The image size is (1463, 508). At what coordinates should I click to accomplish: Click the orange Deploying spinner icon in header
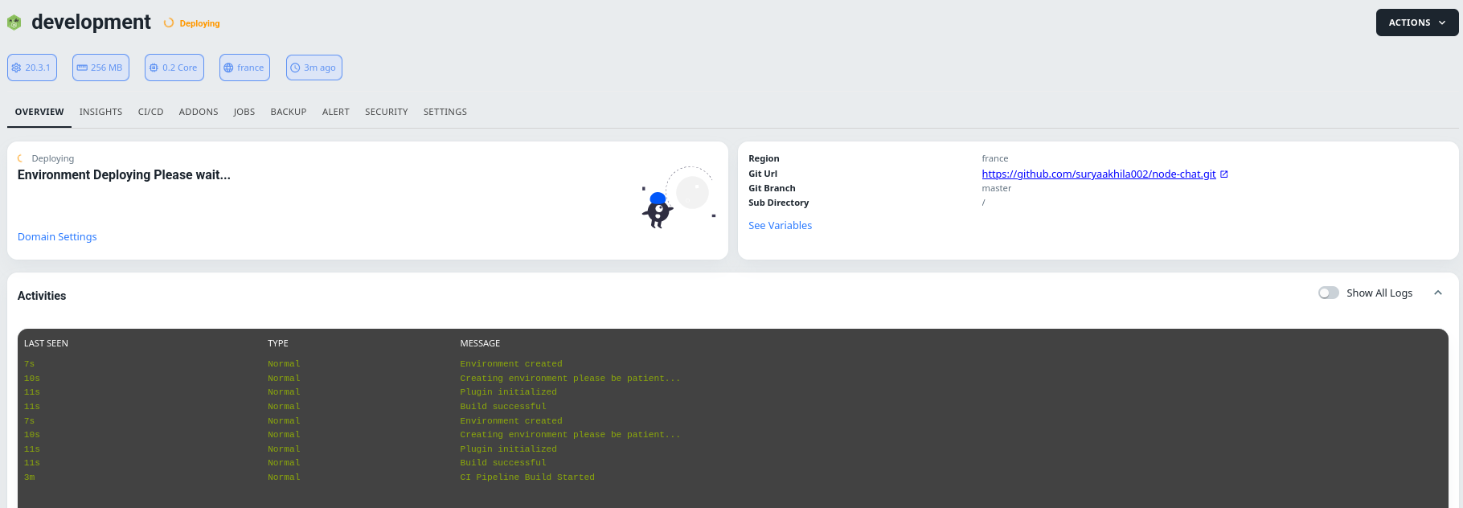[169, 23]
